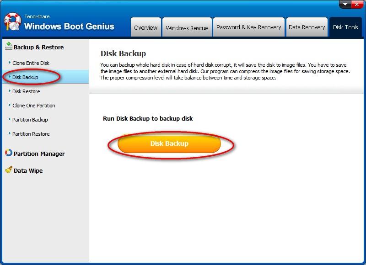Screen dimensions: 366x265
Task: Click the Windows Boot Genius lifebuoy logo
Action: point(12,21)
